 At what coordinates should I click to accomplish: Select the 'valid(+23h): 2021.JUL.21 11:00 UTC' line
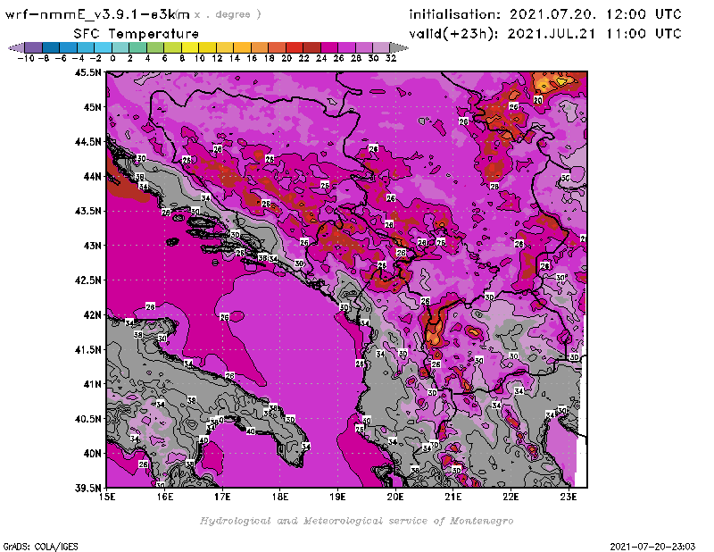click(x=545, y=34)
